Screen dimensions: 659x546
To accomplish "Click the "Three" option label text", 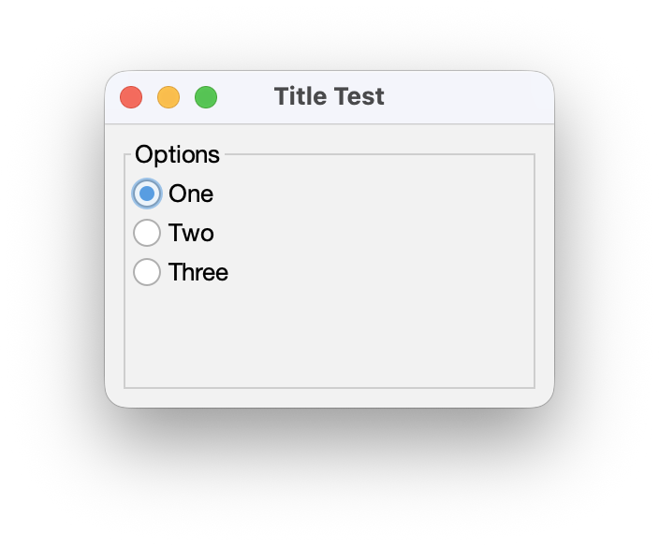I will [198, 272].
